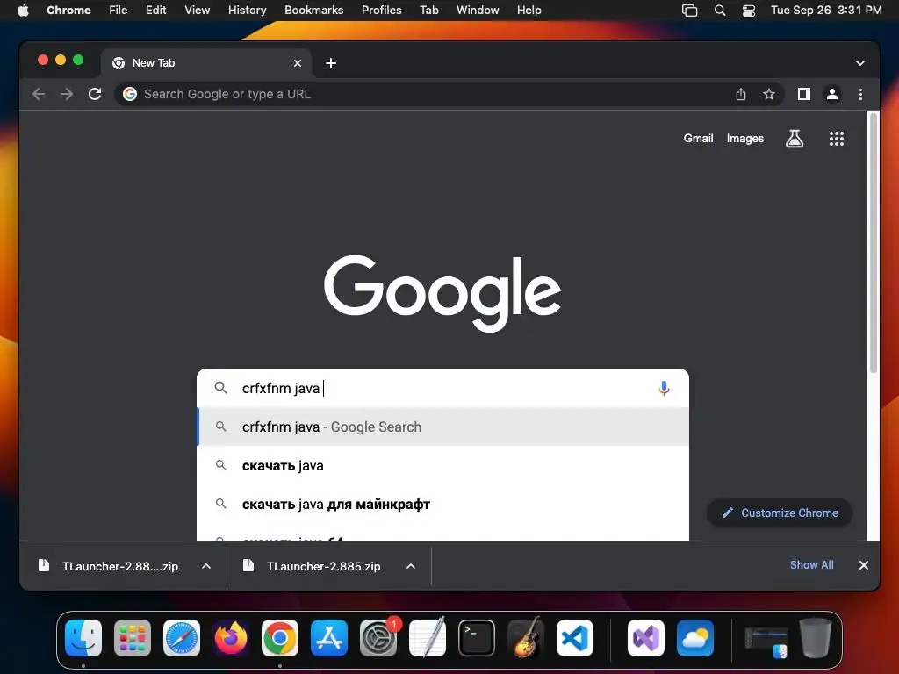Open Launchpad from the Dock

133,638
